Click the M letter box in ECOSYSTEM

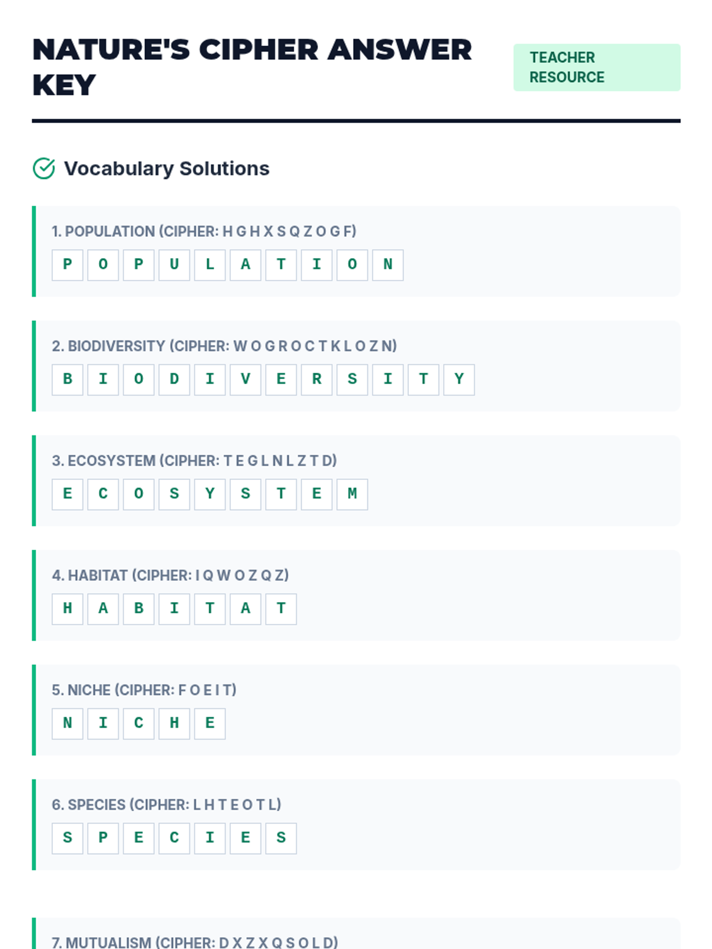click(352, 494)
